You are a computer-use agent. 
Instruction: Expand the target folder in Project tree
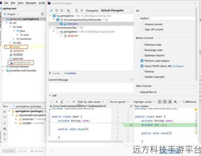coord(7,47)
